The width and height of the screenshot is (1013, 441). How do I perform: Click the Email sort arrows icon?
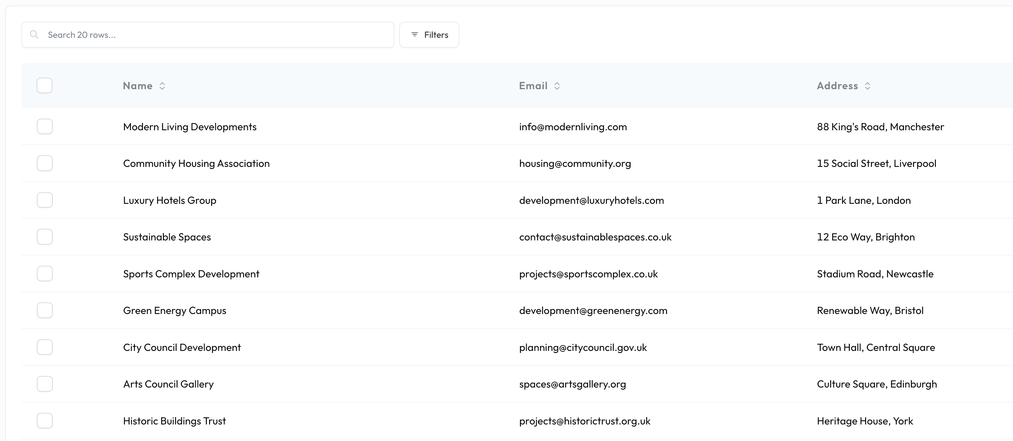pyautogui.click(x=557, y=86)
